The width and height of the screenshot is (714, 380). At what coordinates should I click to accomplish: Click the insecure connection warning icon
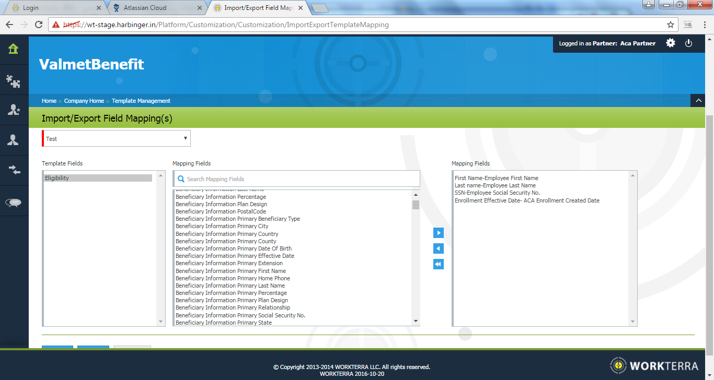point(56,25)
